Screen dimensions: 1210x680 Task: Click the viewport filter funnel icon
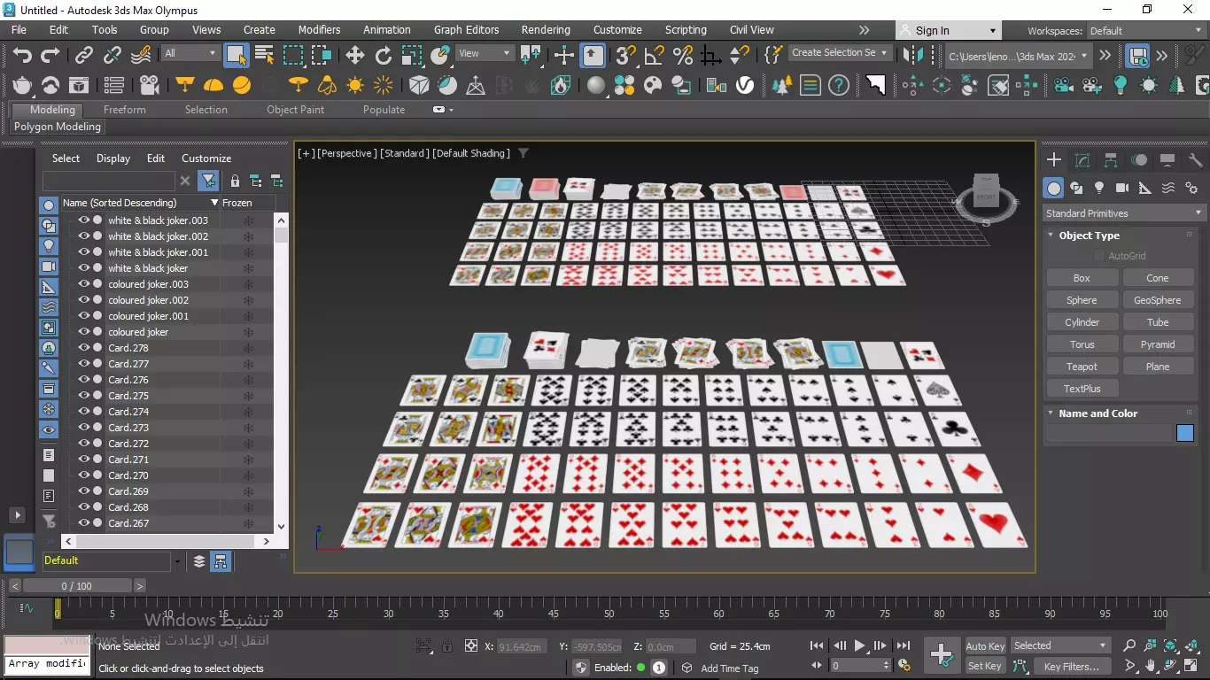[524, 153]
